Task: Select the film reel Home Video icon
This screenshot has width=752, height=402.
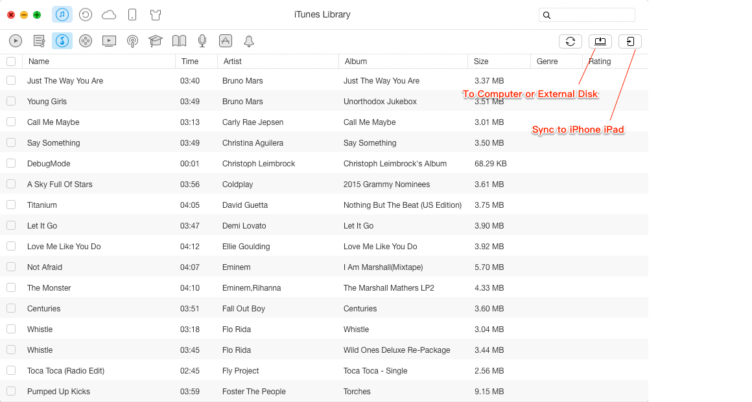Action: pyautogui.click(x=86, y=41)
